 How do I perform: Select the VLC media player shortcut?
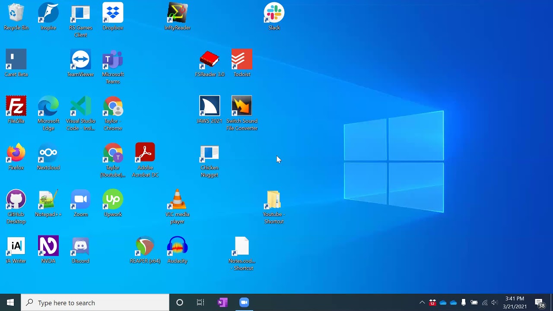click(177, 207)
